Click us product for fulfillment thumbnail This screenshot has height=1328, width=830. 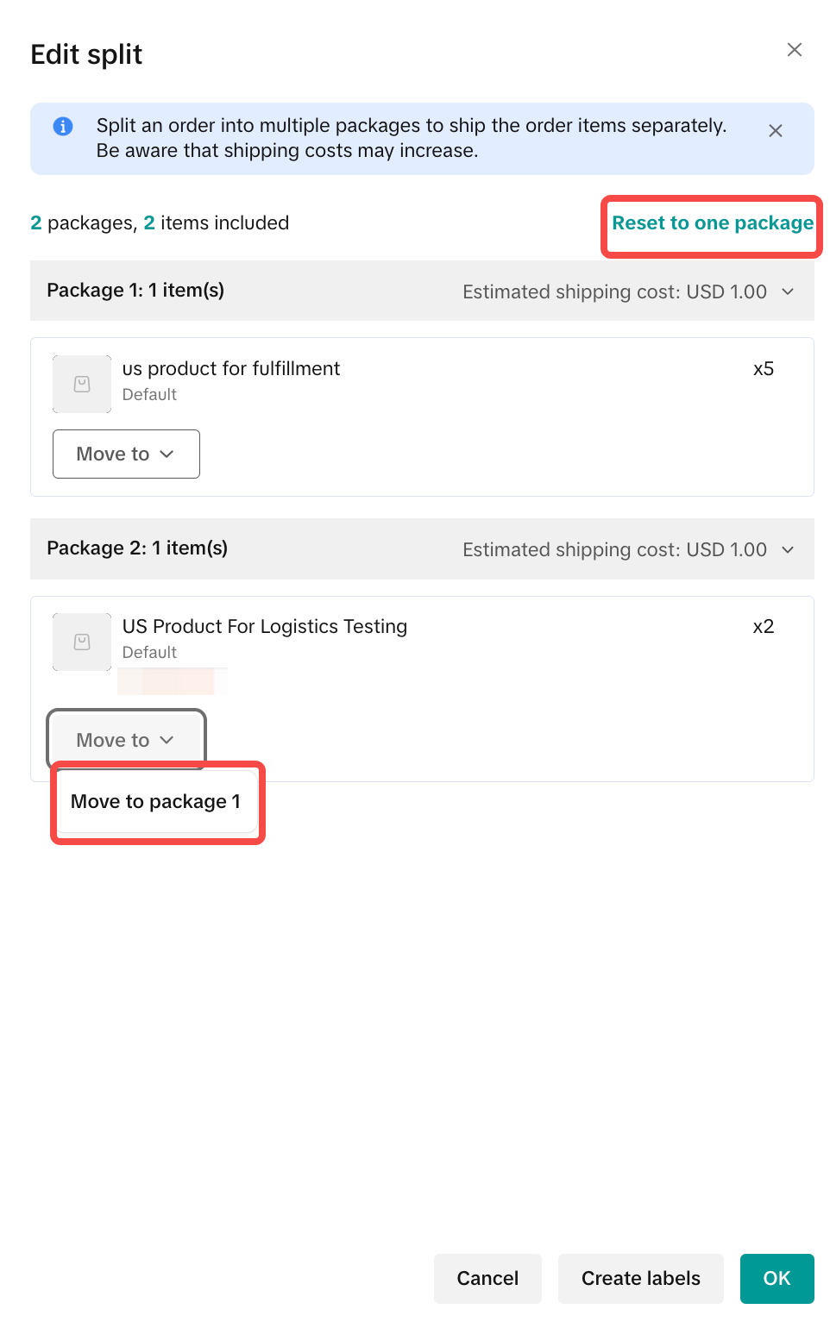(x=82, y=384)
